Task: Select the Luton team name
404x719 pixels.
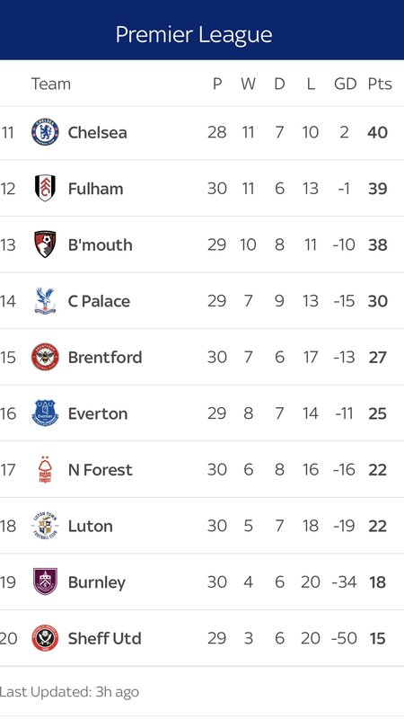Action: click(x=91, y=526)
